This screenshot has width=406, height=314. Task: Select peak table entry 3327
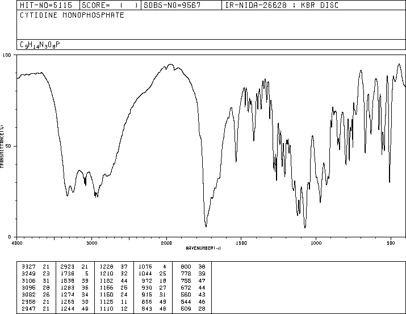[x=29, y=266]
